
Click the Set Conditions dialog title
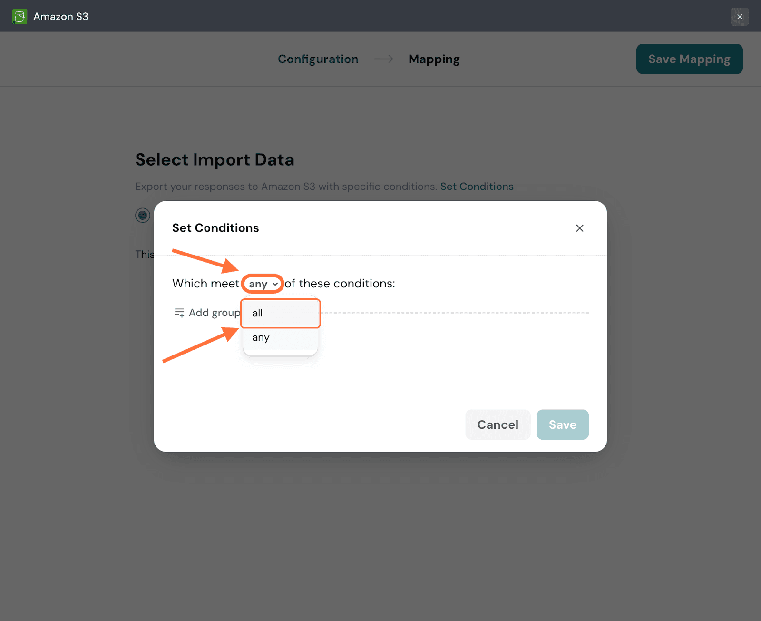click(215, 228)
